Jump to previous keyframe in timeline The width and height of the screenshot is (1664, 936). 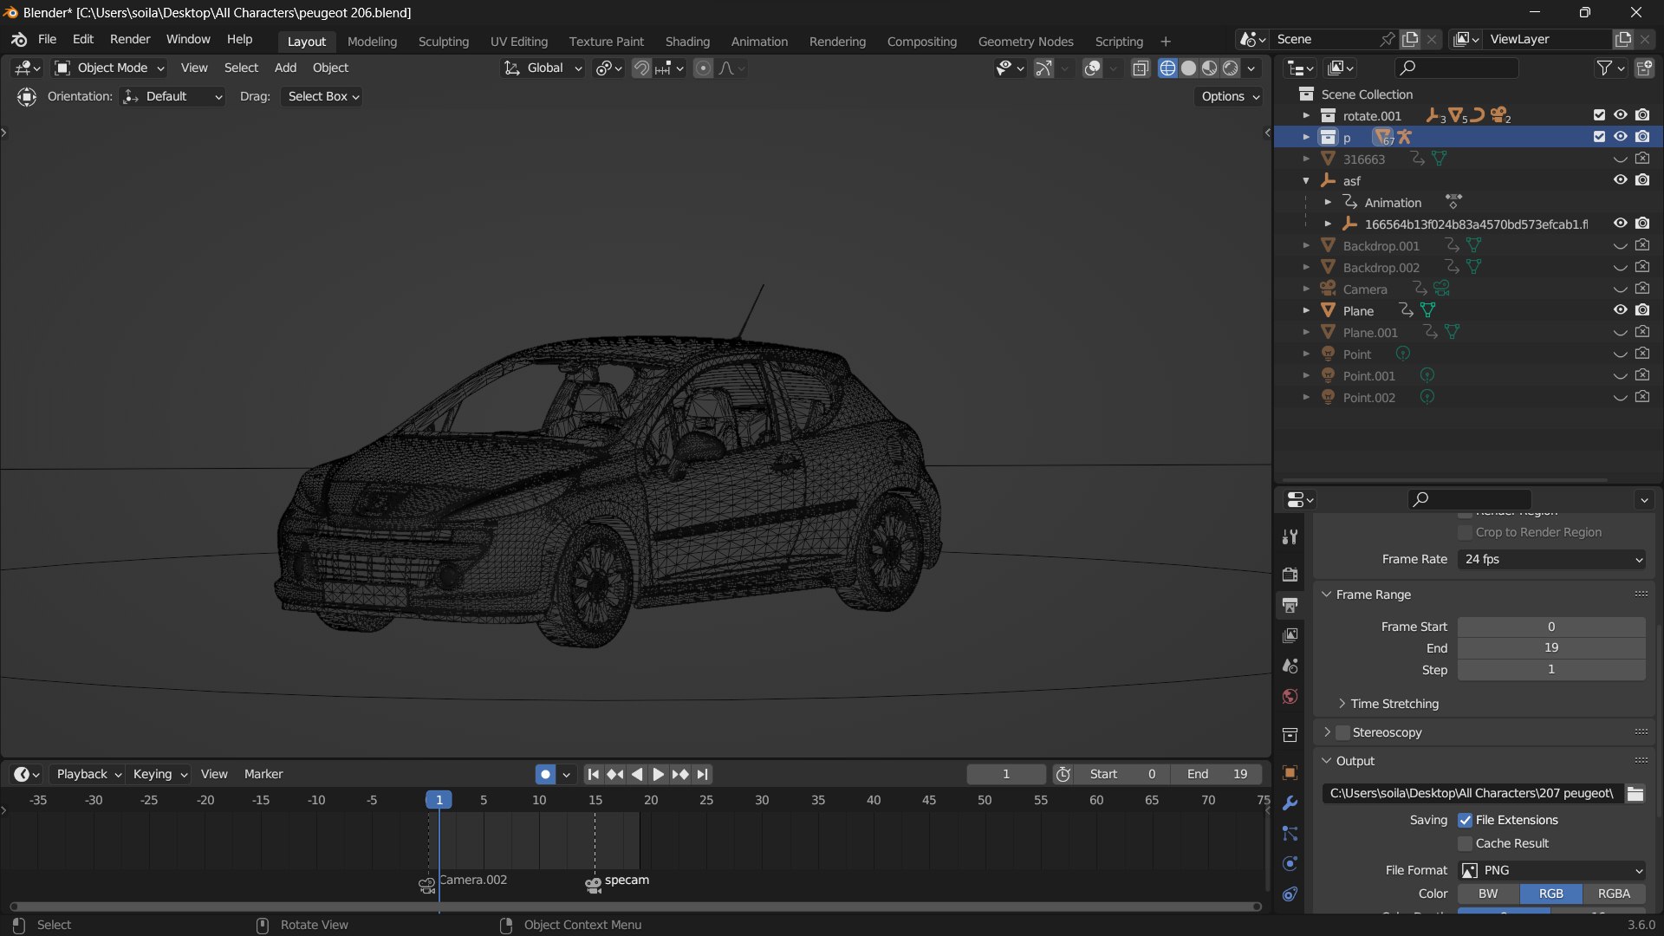(x=614, y=774)
